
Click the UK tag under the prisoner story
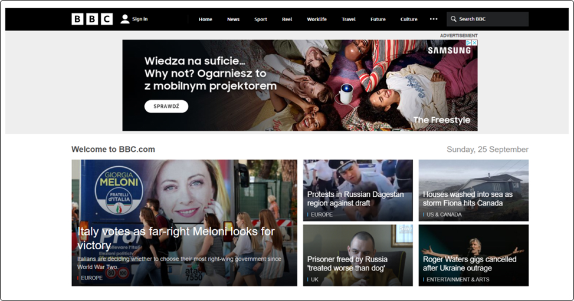tap(314, 279)
